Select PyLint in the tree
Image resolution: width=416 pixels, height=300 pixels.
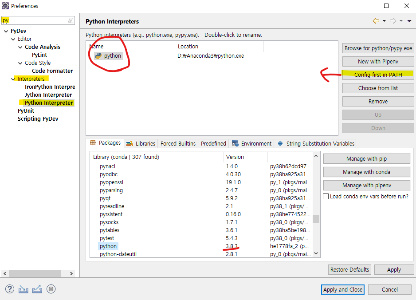pyautogui.click(x=39, y=55)
